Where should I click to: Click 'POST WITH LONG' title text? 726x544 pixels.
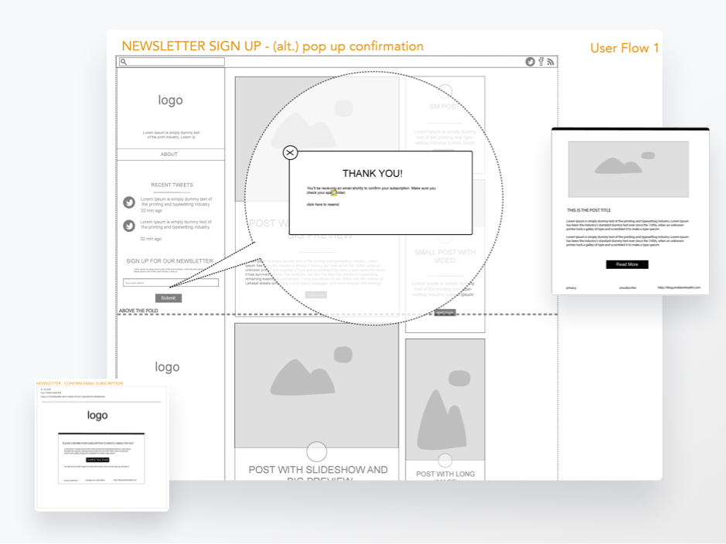pyautogui.click(x=445, y=474)
